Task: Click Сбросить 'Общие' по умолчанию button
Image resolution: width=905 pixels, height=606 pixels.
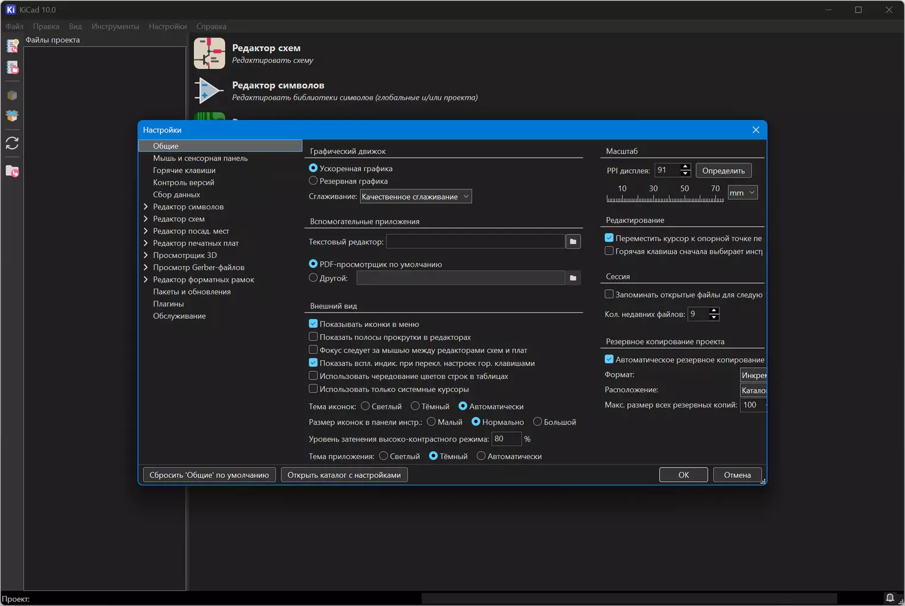Action: tap(209, 475)
